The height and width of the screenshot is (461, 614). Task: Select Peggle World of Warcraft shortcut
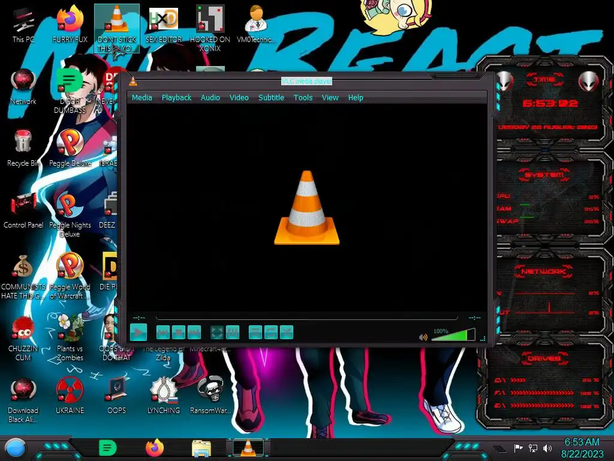point(70,276)
